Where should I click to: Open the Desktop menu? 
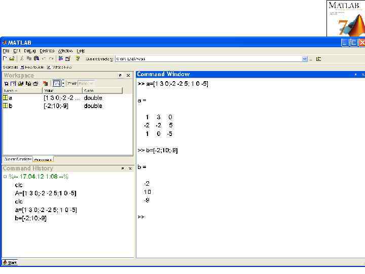click(47, 51)
